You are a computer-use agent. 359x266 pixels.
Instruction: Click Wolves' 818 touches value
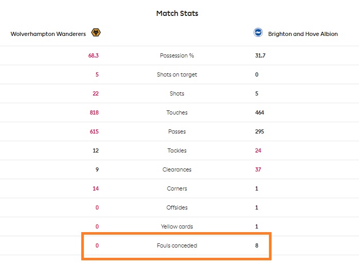(94, 112)
